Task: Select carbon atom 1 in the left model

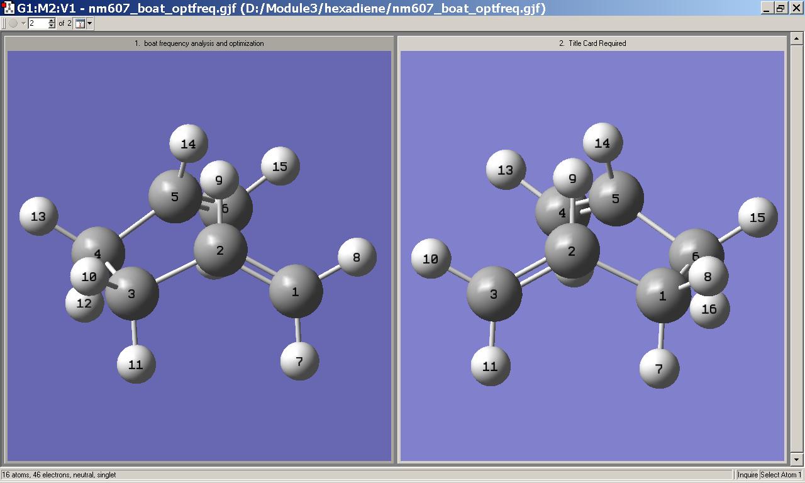Action: [x=296, y=291]
